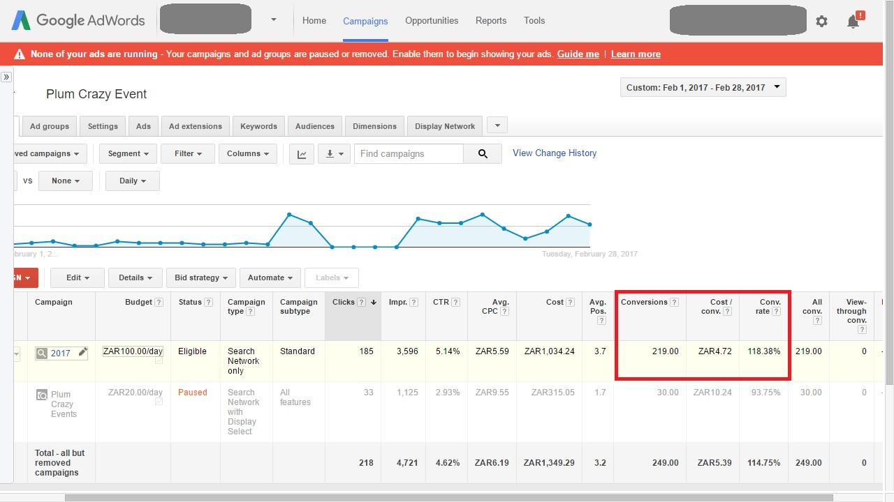
Task: Toggle the chart graph icon button
Action: tap(302, 154)
